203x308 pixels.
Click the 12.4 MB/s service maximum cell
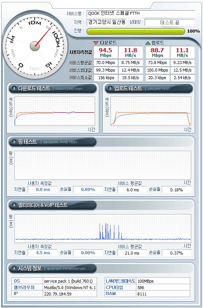tap(131, 70)
